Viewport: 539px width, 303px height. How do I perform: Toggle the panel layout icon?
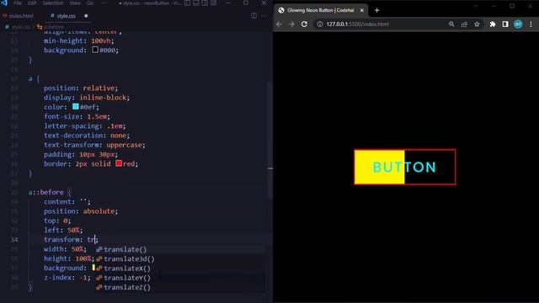click(196, 3)
